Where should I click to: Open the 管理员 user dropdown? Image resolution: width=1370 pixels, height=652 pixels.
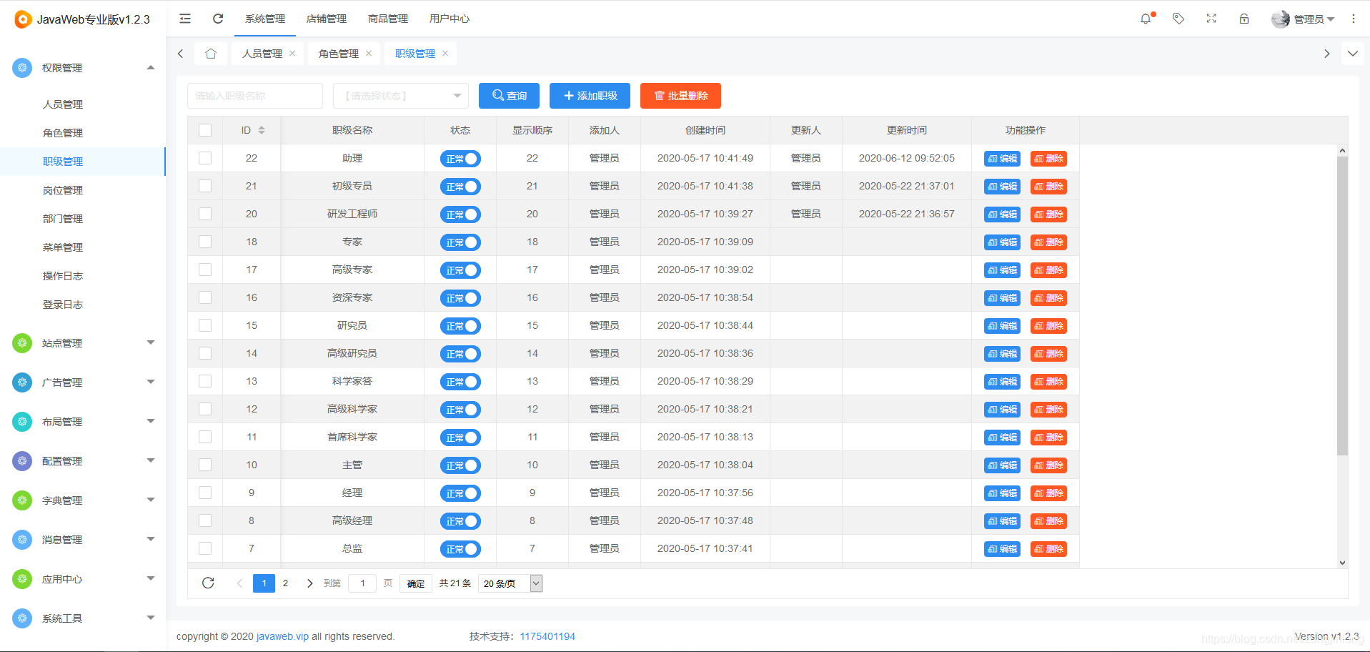click(1303, 19)
